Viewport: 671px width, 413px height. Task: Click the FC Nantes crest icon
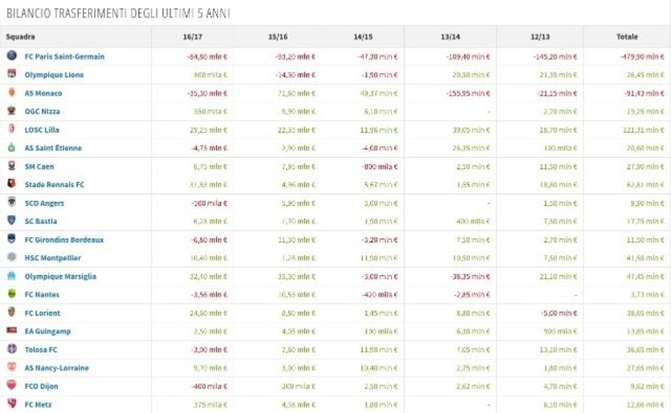click(11, 293)
